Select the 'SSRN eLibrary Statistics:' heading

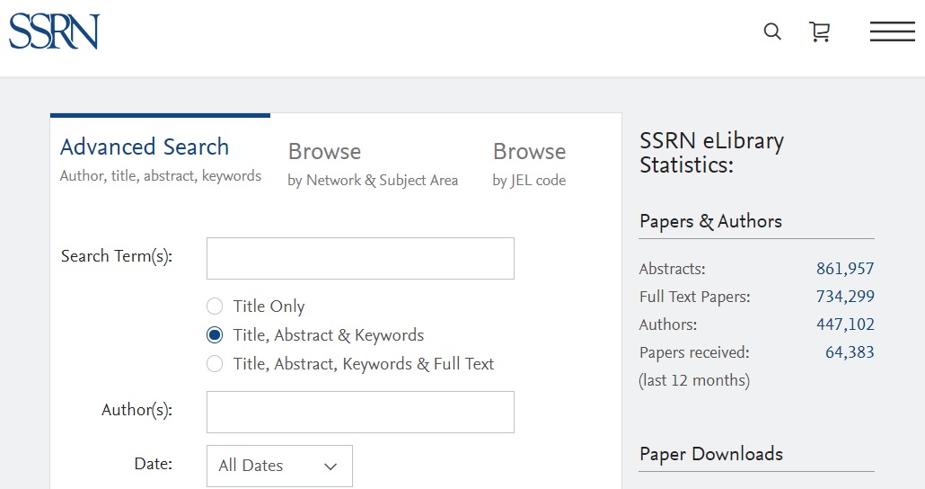[x=711, y=153]
